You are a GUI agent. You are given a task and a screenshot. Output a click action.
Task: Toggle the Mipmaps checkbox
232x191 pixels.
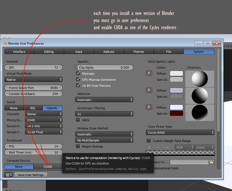tap(78, 73)
